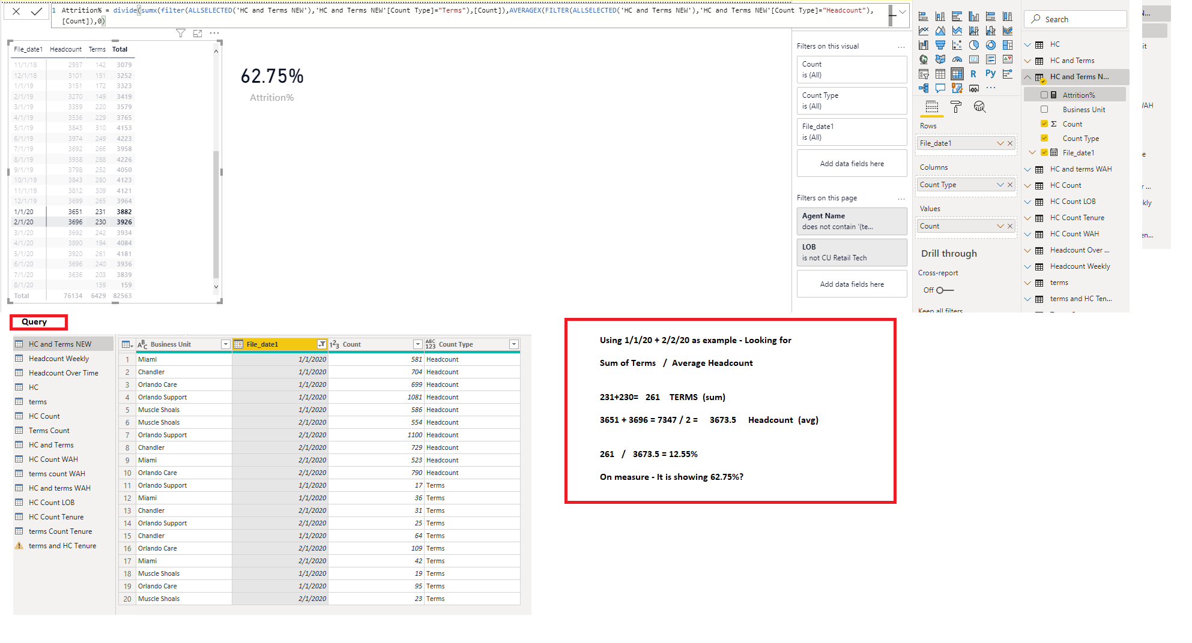Select the globe map visual

(x=924, y=59)
